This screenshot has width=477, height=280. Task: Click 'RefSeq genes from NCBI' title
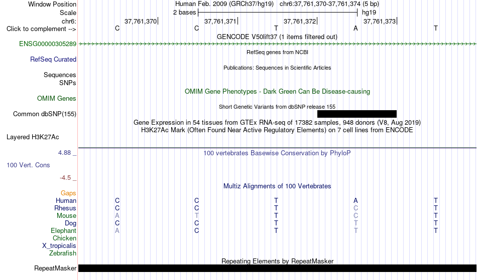coord(278,52)
